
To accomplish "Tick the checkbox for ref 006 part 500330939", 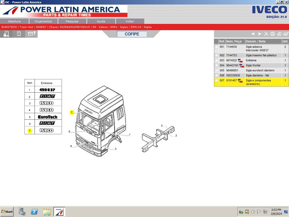I will coord(216,75).
